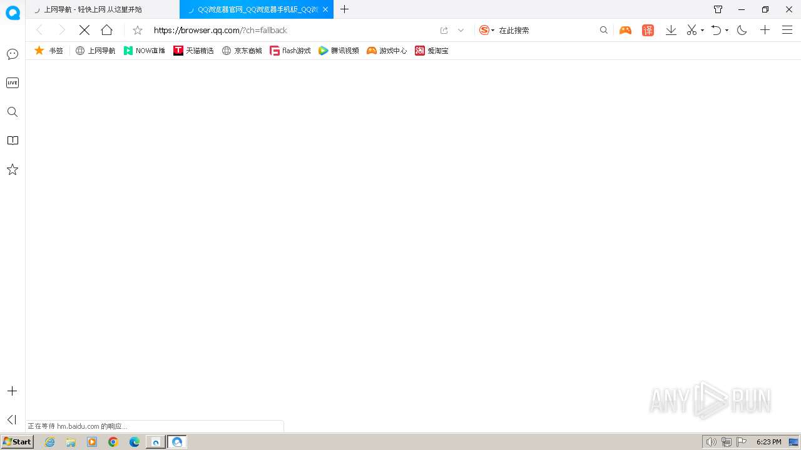The width and height of the screenshot is (801, 450).
Task: Expand the undo closed tabs dropdown
Action: tap(727, 31)
